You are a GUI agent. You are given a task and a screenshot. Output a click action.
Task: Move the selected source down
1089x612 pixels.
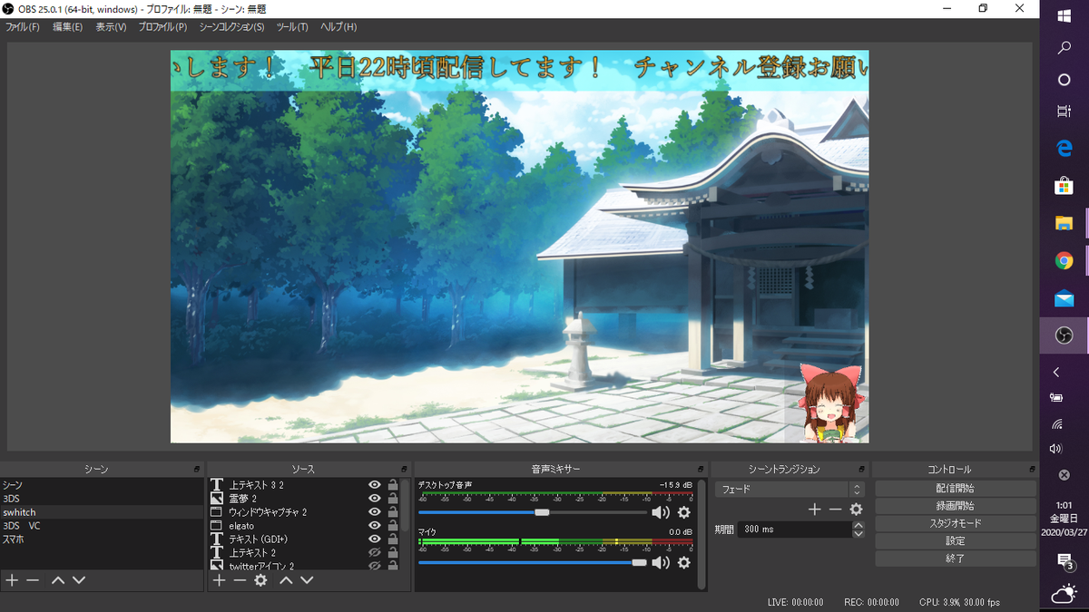coord(307,580)
